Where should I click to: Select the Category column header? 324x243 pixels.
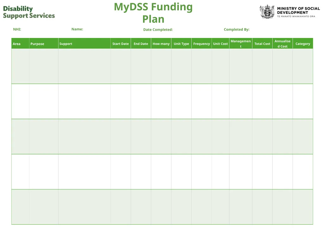303,43
